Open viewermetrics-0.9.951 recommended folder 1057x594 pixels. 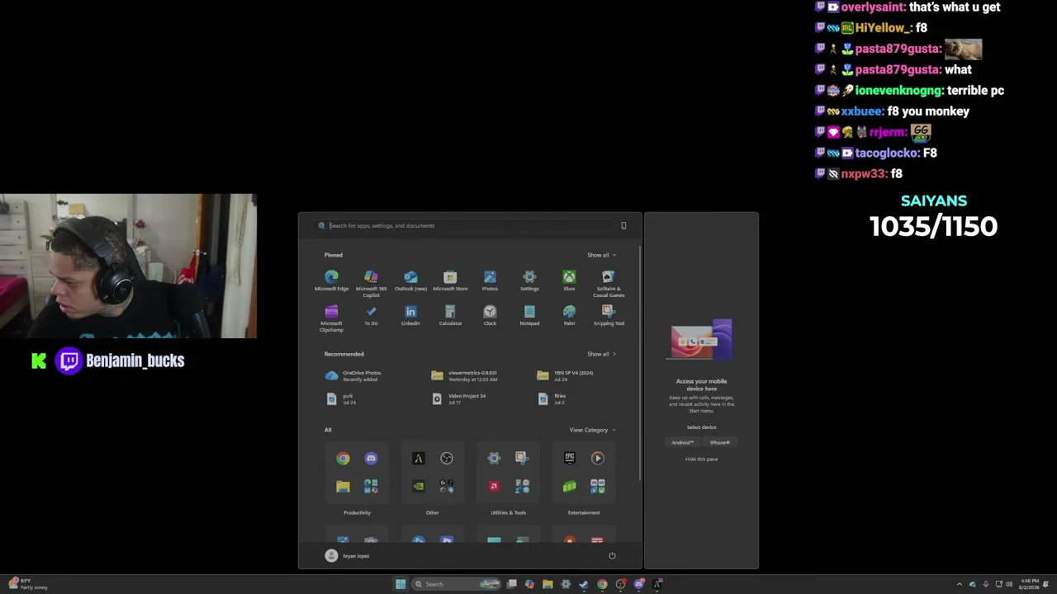465,376
